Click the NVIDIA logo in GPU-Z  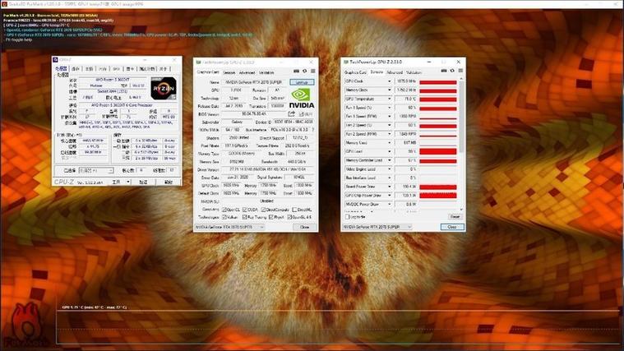click(x=299, y=98)
